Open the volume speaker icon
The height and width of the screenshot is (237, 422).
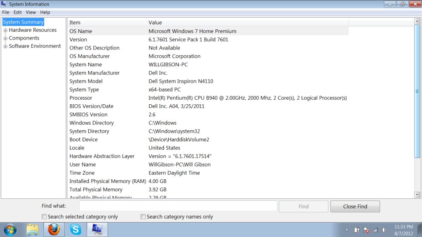coord(384,230)
